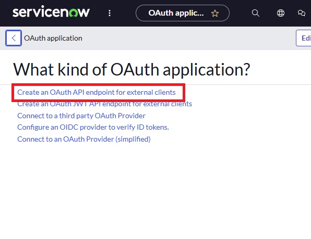Viewport: 311px width, 239px height.
Task: Add page to favorites with star icon
Action: click(x=215, y=13)
